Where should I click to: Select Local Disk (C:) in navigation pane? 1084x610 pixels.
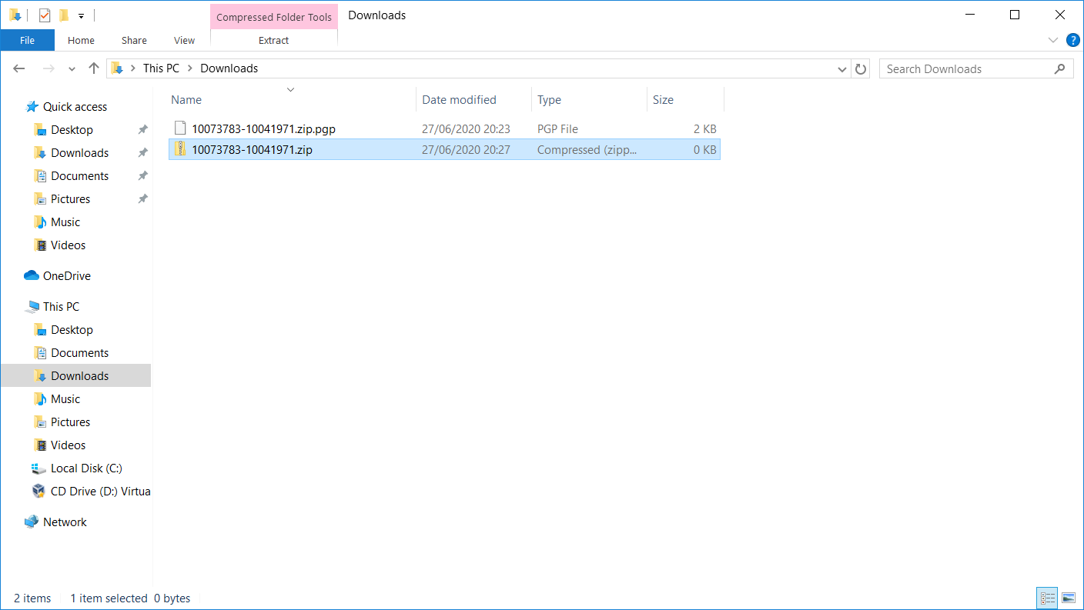[x=86, y=468]
